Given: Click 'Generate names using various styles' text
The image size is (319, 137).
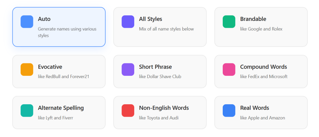Looking at the screenshot, I should click(67, 32).
